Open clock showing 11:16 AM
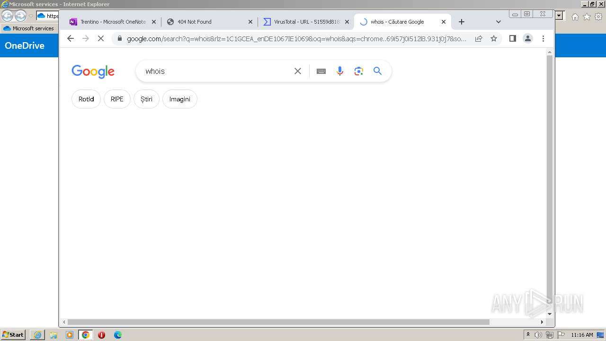Screen dimensions: 606x341 click(x=582, y=335)
